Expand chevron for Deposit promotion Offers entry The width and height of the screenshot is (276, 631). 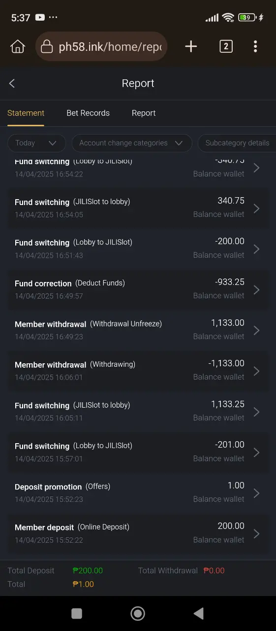(x=256, y=493)
